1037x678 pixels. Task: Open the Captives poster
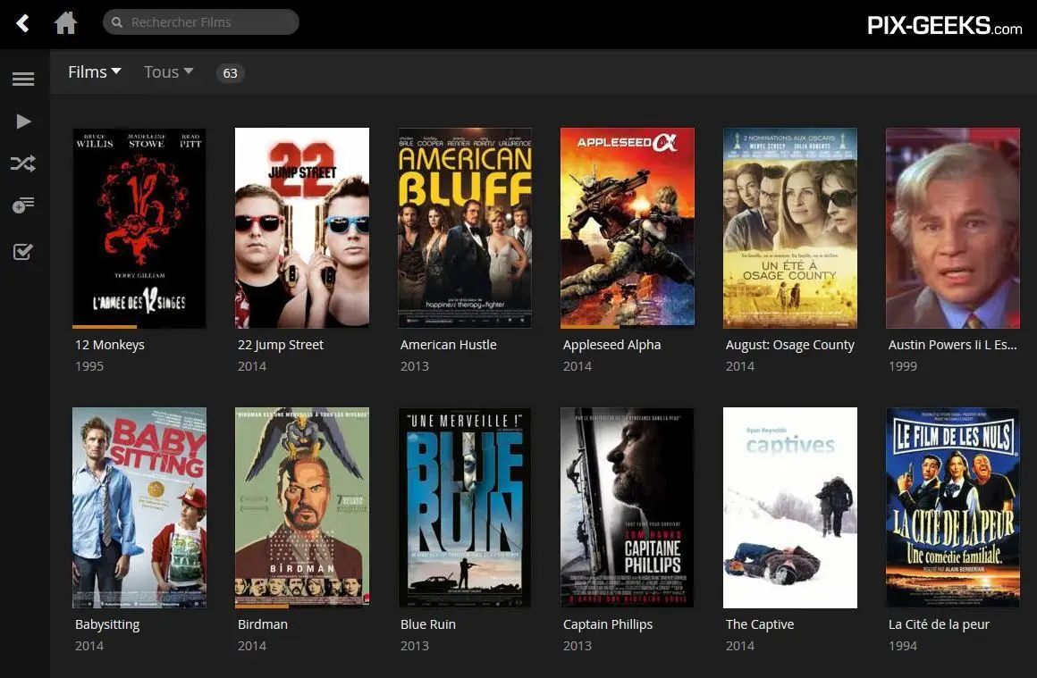pos(790,507)
